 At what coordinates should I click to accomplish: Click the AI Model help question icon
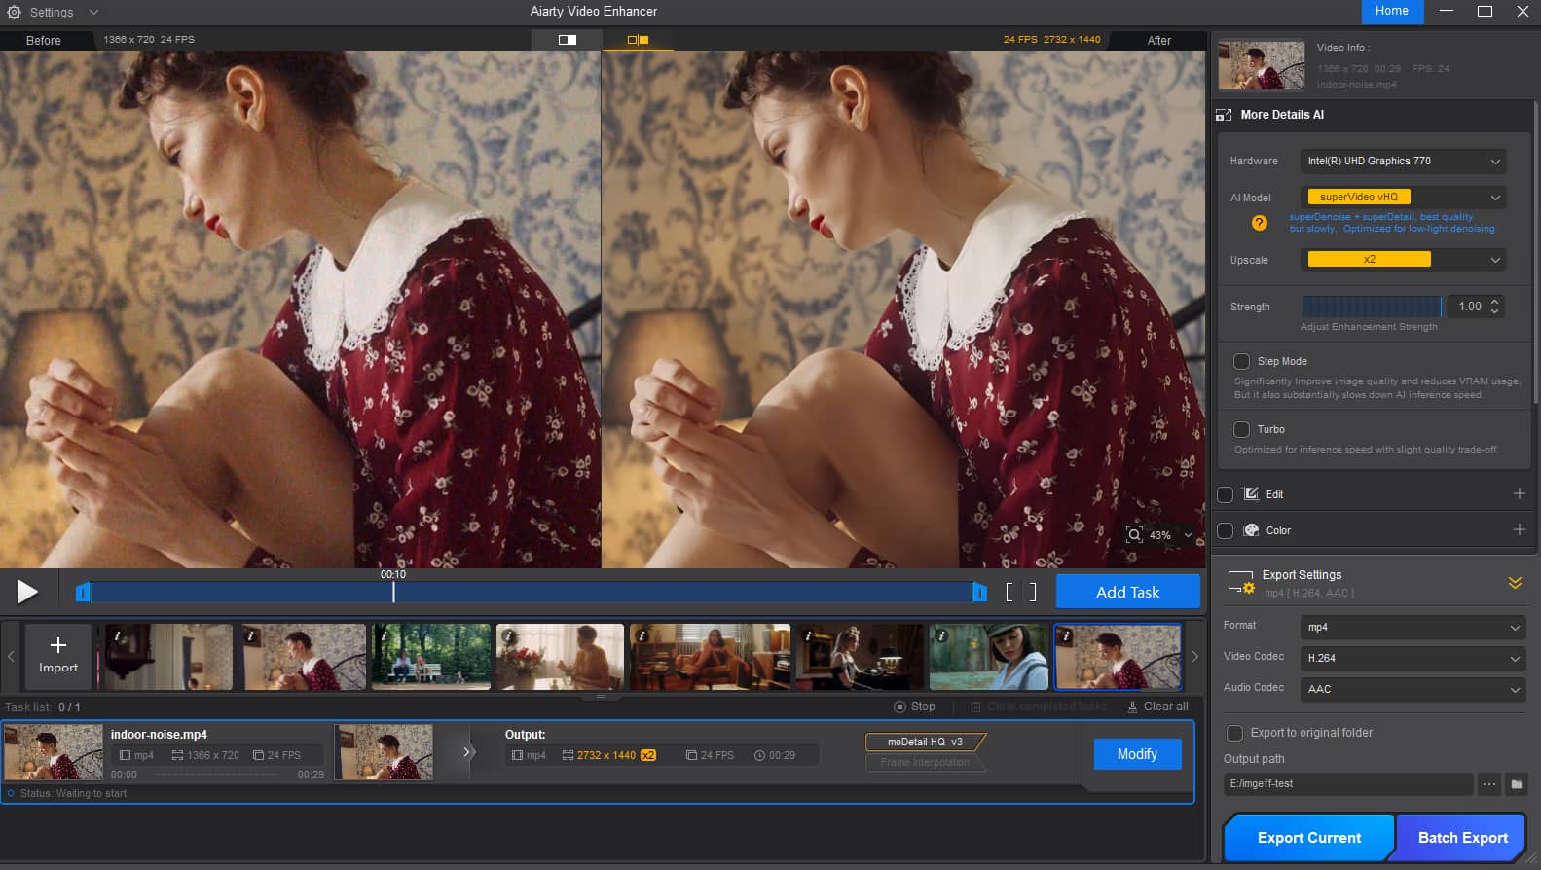1259,223
